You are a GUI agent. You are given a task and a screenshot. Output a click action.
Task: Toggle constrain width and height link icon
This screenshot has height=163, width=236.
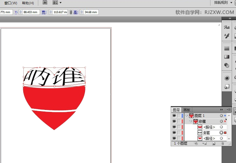71,12
